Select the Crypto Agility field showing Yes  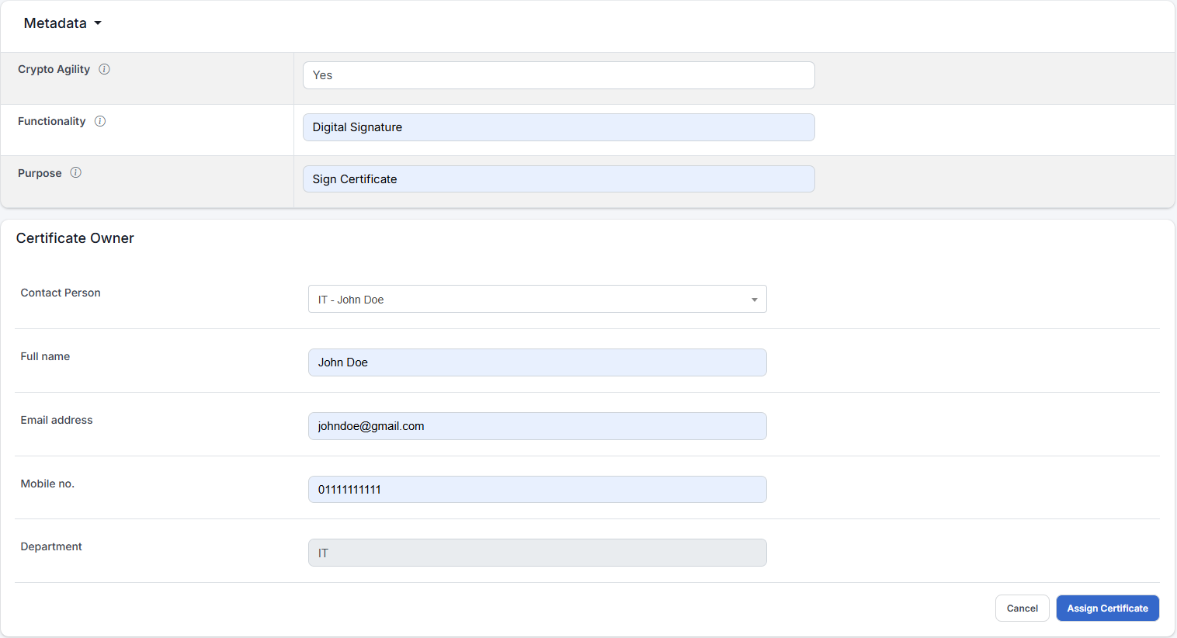[x=558, y=75]
